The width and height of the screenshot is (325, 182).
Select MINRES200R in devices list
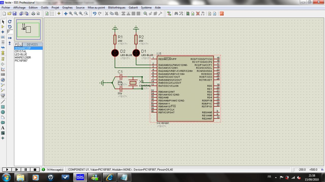click(x=28, y=57)
